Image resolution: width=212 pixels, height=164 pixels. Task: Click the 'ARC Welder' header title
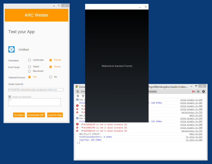click(36, 15)
